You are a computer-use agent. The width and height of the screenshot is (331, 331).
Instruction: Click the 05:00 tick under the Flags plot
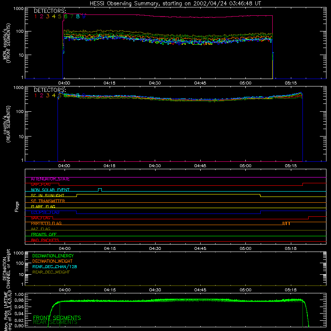(245, 249)
